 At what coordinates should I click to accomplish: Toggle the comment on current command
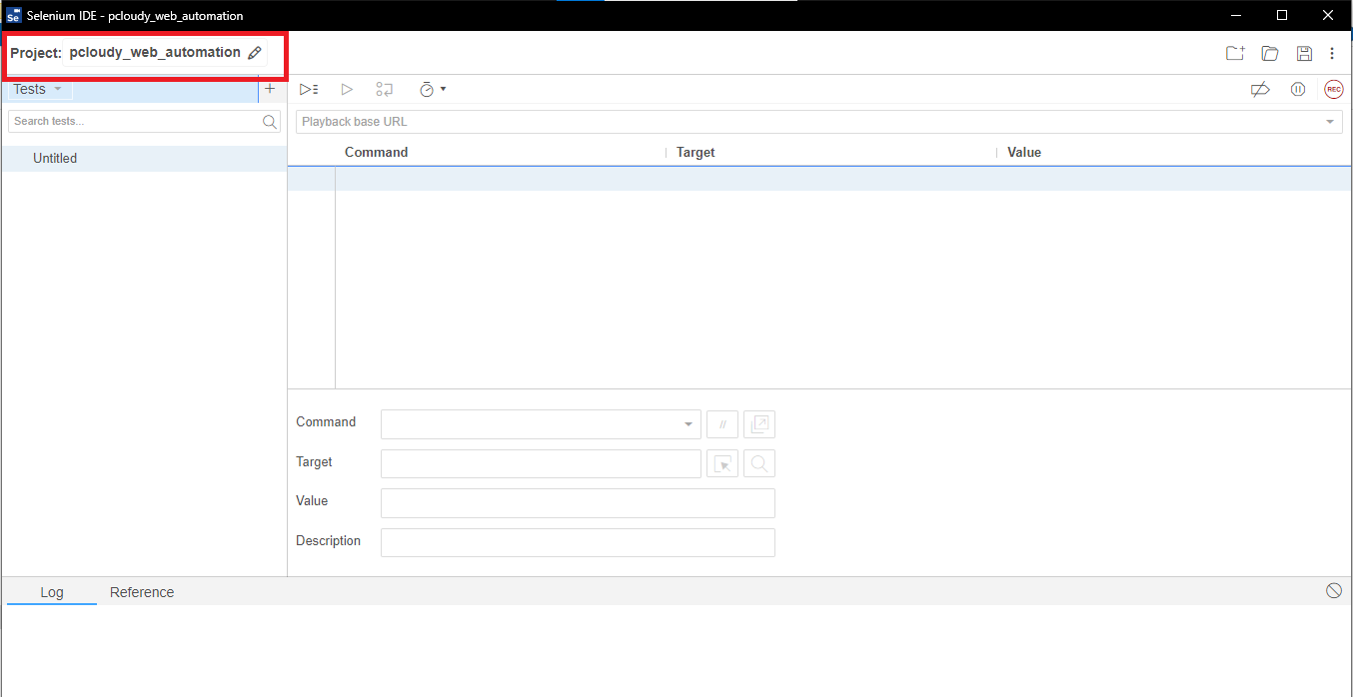click(721, 423)
